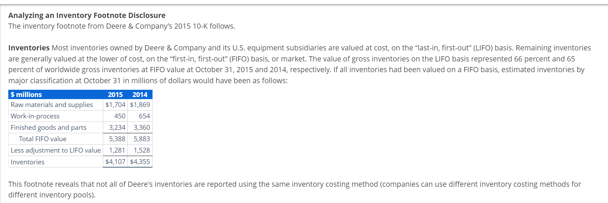
Task: Click the $1,869 raw materials value
Action: pos(140,105)
